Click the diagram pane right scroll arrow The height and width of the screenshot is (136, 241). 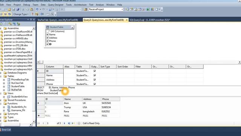point(239,62)
